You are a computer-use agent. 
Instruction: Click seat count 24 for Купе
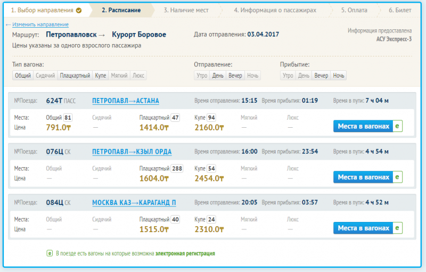[x=211, y=219]
